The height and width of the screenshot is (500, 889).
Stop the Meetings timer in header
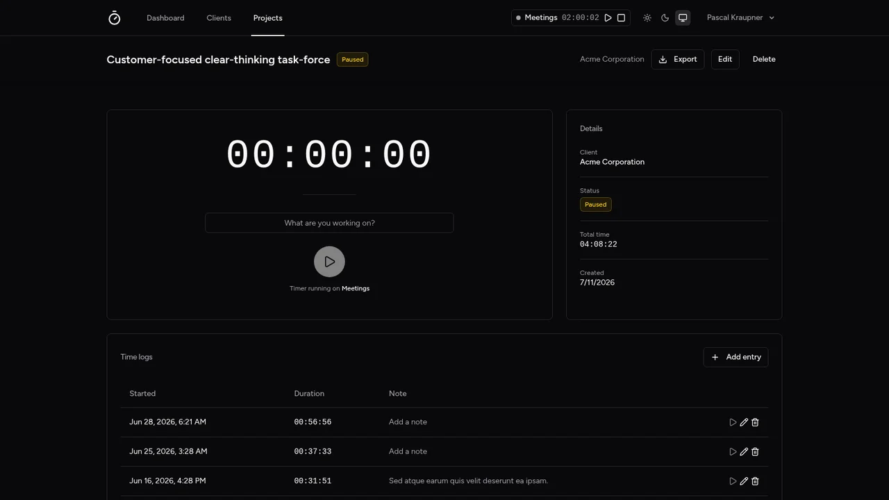click(x=622, y=18)
